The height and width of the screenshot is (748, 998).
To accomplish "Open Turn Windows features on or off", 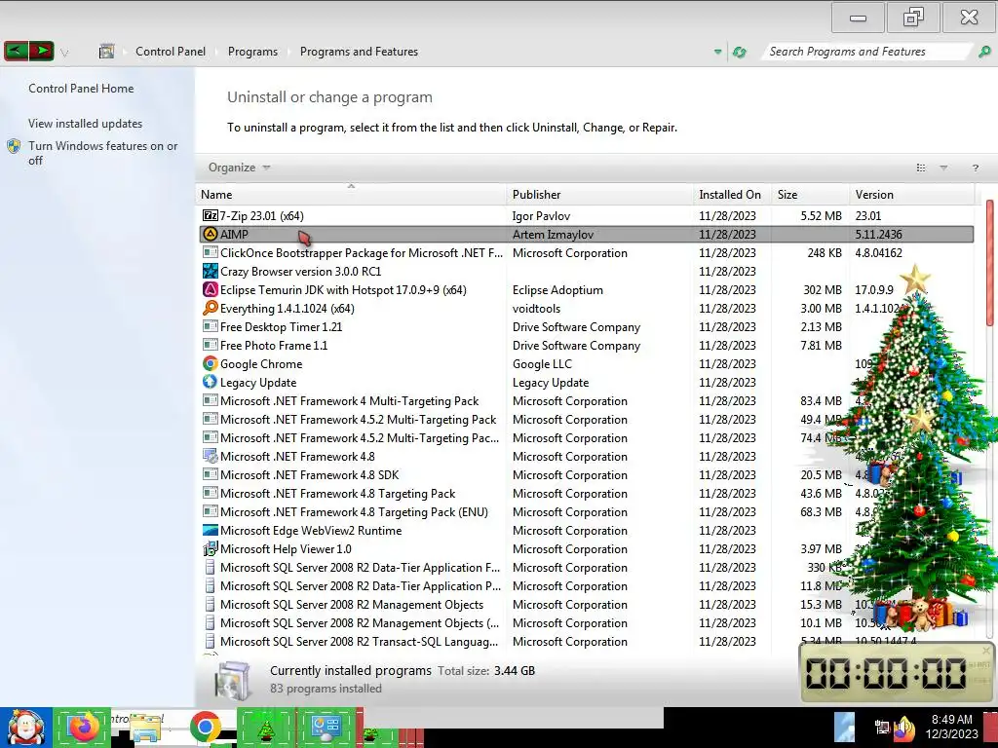I will click(x=102, y=153).
